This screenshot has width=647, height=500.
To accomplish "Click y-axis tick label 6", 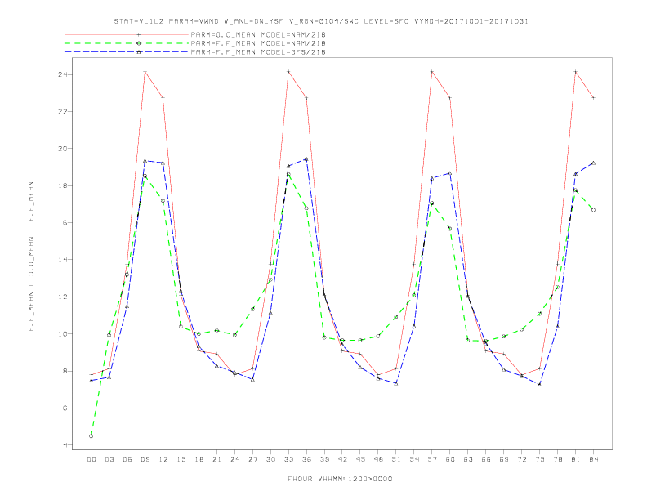I will click(x=65, y=408).
